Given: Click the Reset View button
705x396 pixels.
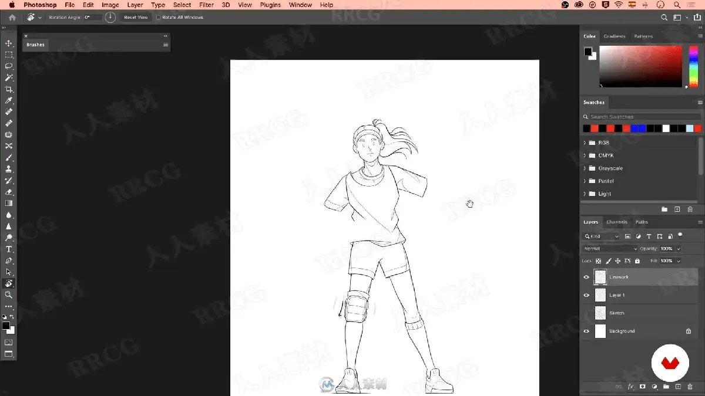Looking at the screenshot, I should click(x=136, y=18).
